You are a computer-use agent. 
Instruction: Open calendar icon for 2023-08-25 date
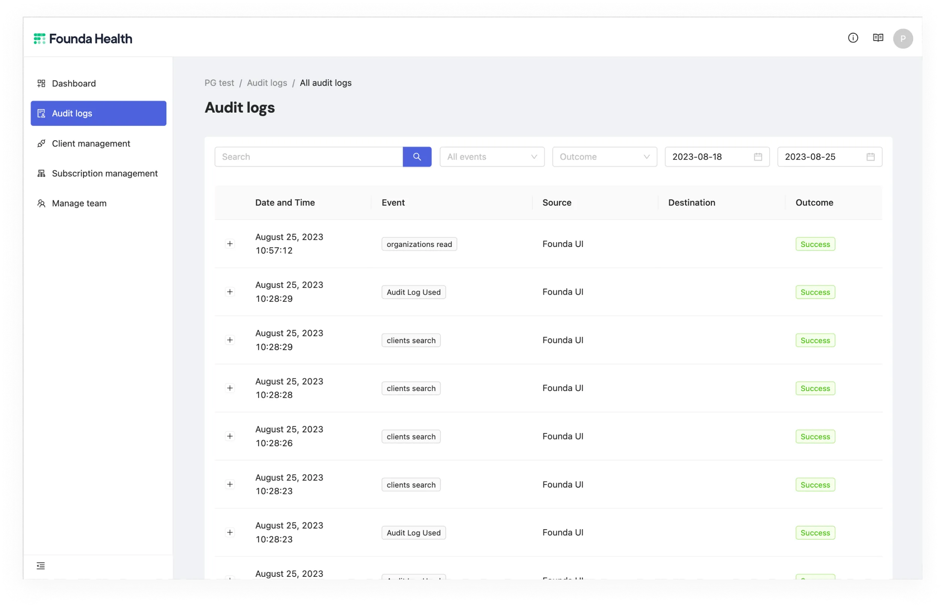pyautogui.click(x=870, y=157)
